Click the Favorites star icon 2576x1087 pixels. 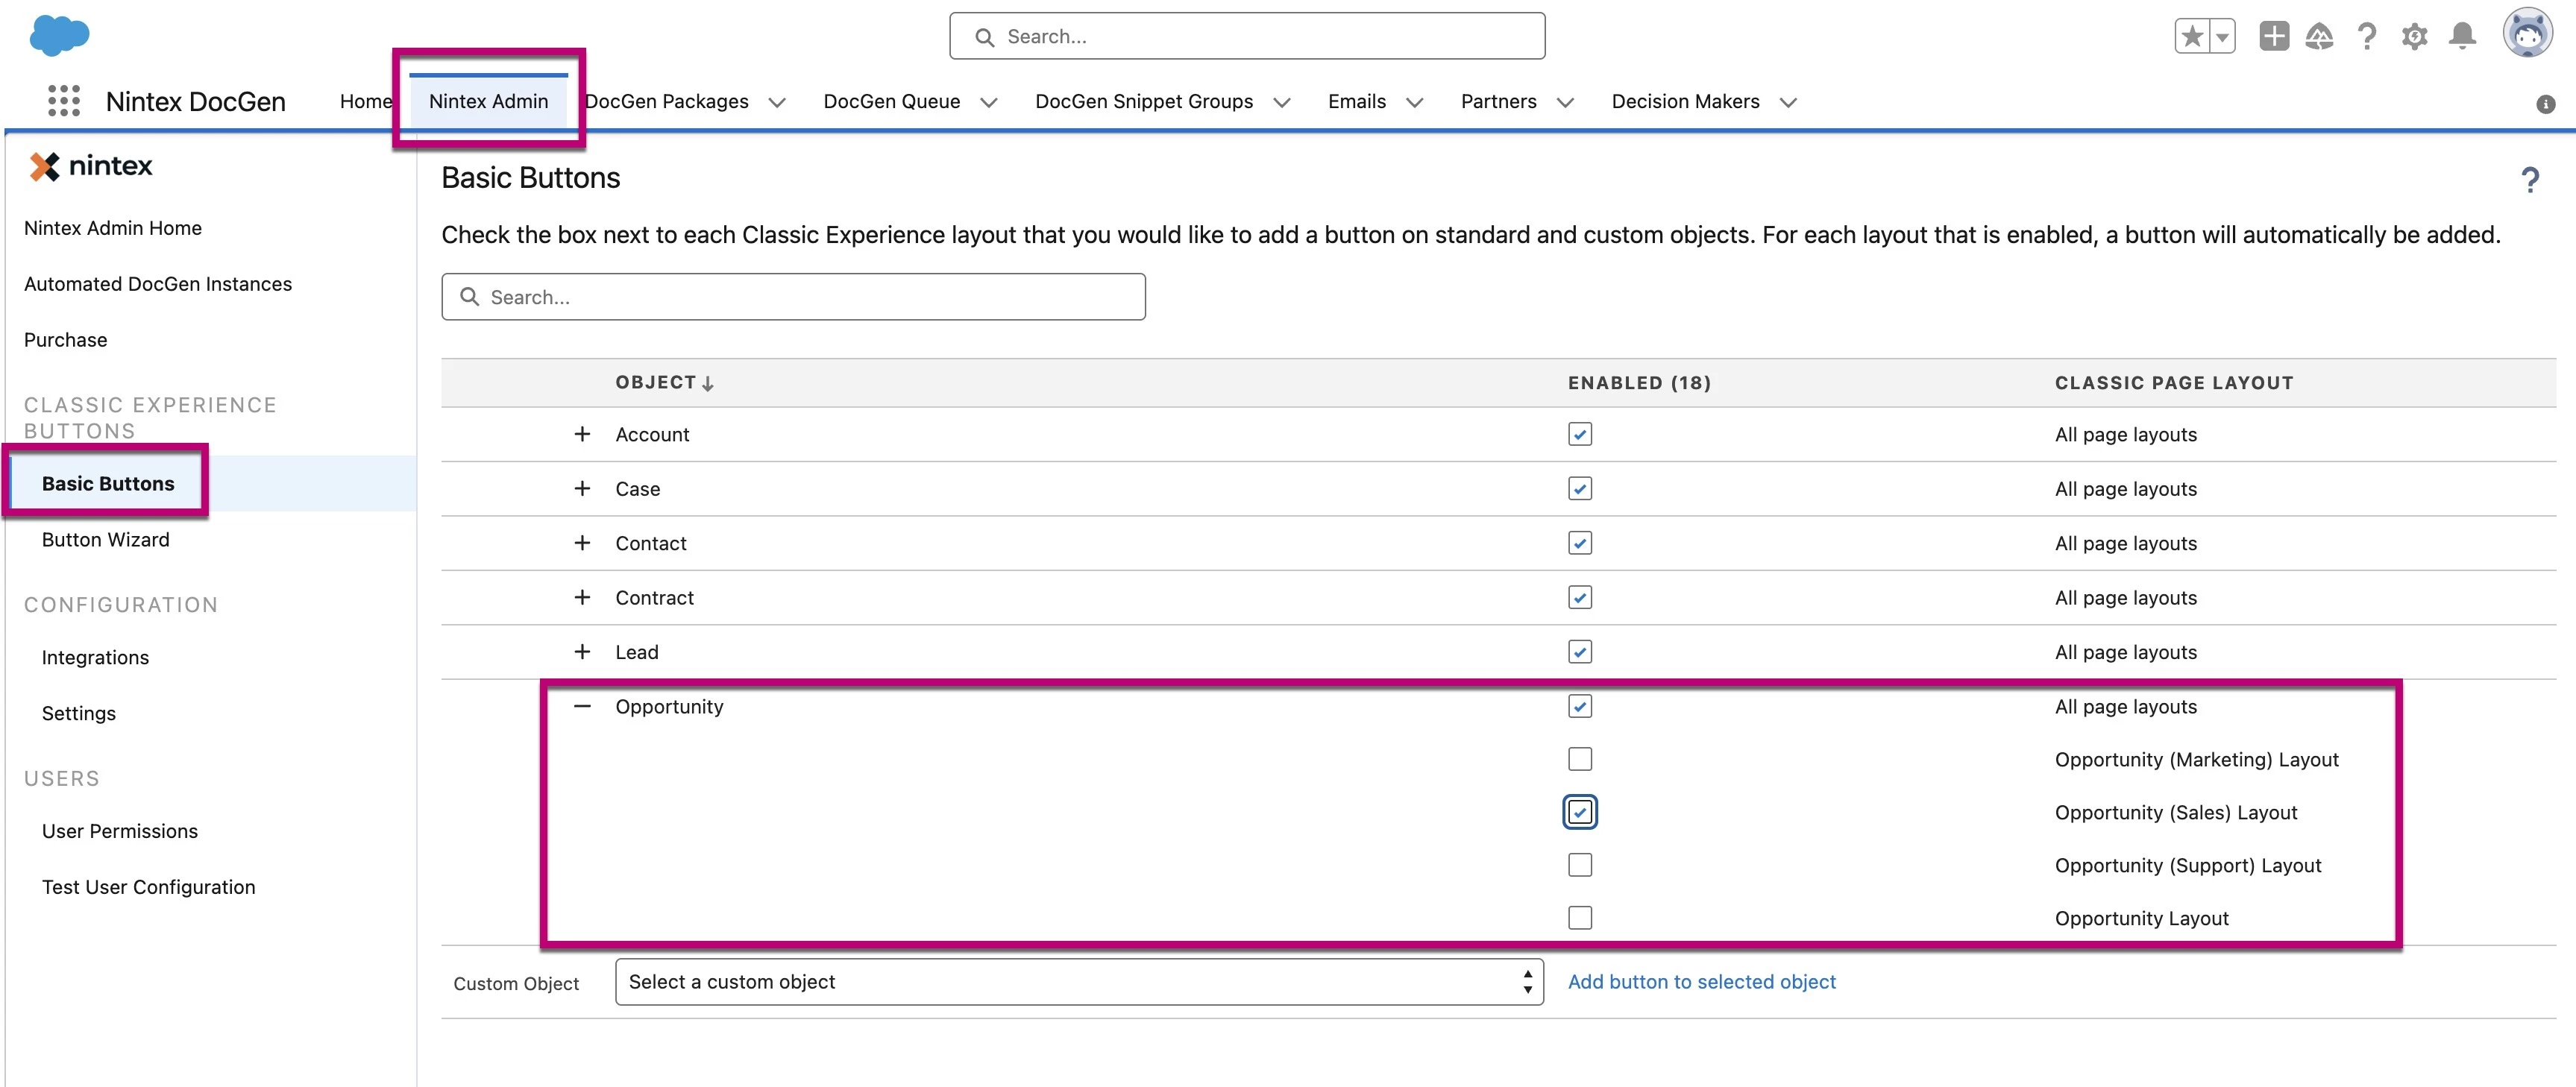[2191, 37]
